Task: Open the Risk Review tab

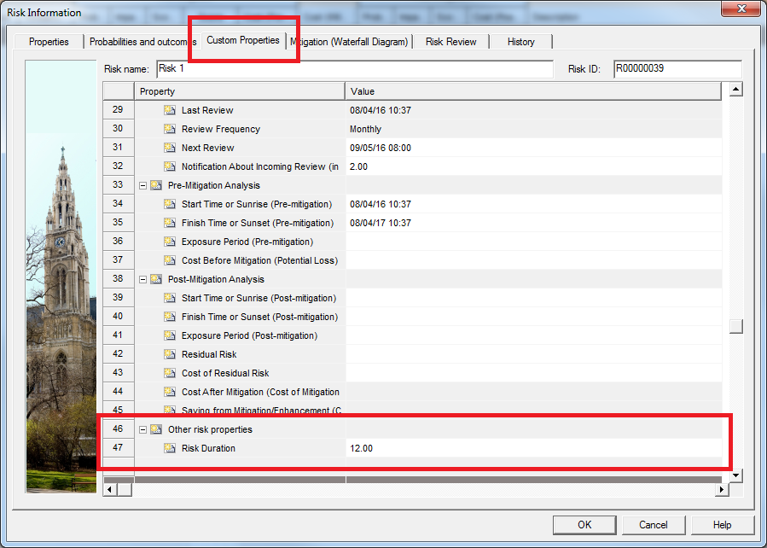Action: click(450, 42)
